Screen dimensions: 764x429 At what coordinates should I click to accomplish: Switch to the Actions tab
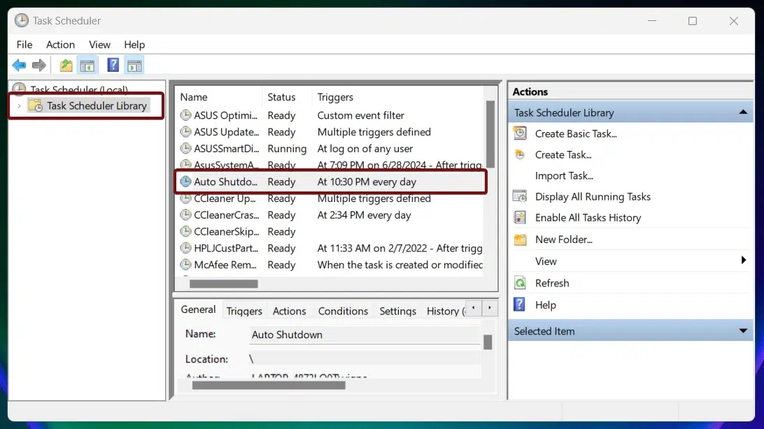(290, 311)
